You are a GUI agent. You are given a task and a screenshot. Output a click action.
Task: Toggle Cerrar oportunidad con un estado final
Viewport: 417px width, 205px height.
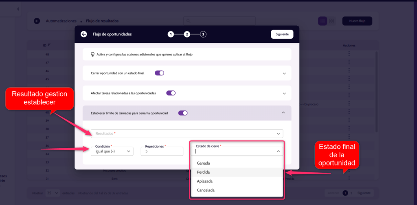(159, 73)
